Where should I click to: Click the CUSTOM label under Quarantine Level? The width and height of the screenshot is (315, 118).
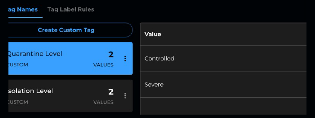[x=18, y=65]
